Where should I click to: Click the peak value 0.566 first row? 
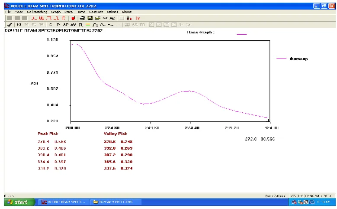(60, 142)
